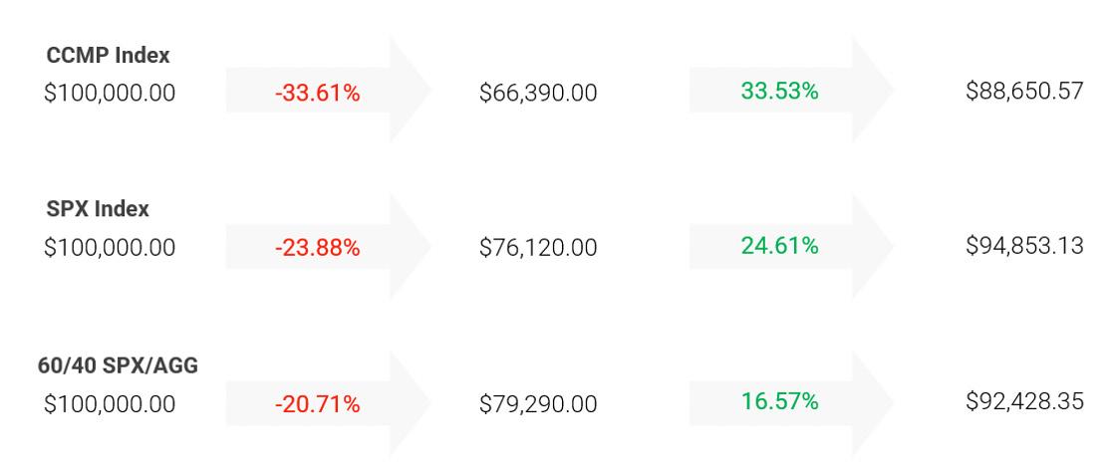Click the $66,390.00 value
Viewport: 1112px width, 474px height.
(538, 93)
